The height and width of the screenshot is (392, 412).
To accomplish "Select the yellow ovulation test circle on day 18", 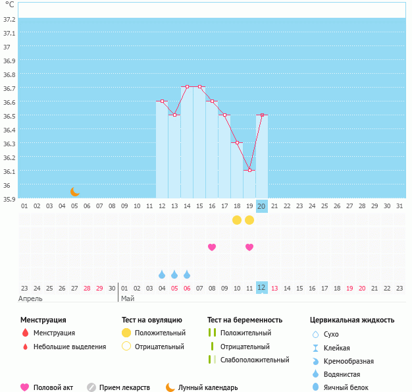I will click(x=237, y=220).
